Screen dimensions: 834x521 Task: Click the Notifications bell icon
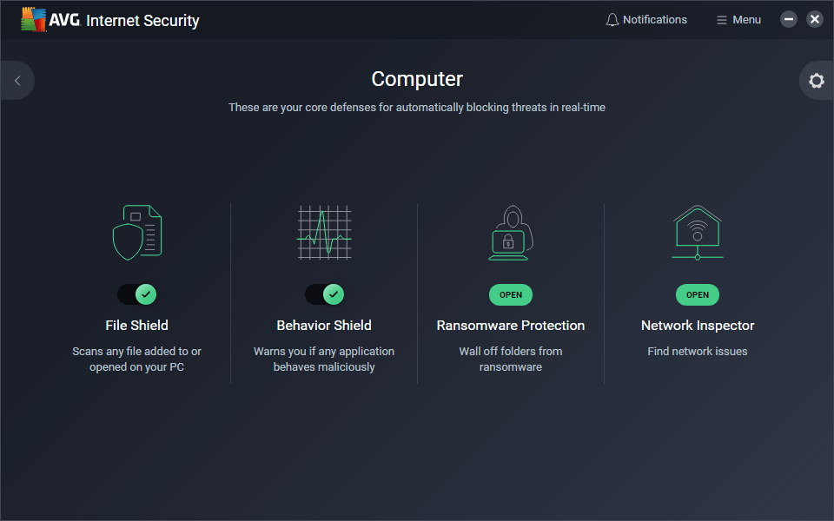tap(612, 20)
